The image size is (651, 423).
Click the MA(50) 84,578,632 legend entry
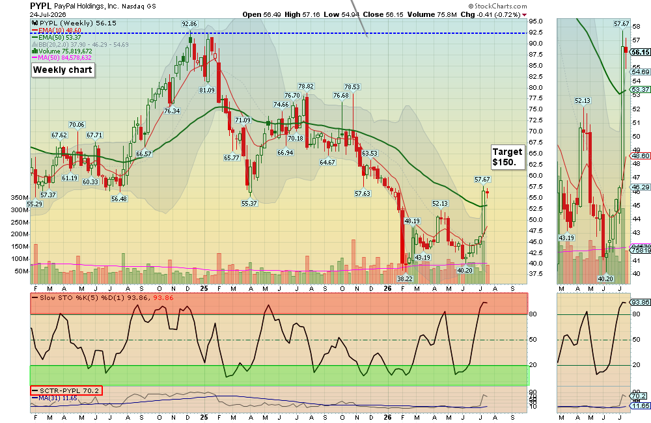62,58
